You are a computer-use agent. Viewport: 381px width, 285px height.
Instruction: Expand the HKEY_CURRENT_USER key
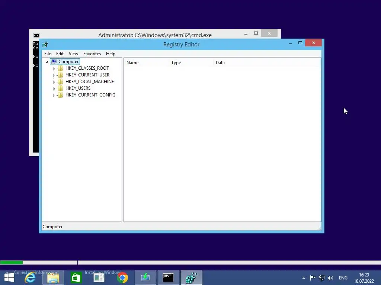click(x=54, y=75)
